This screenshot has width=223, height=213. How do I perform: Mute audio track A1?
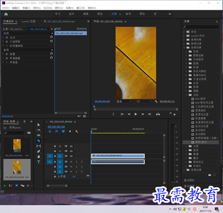pos(71,162)
